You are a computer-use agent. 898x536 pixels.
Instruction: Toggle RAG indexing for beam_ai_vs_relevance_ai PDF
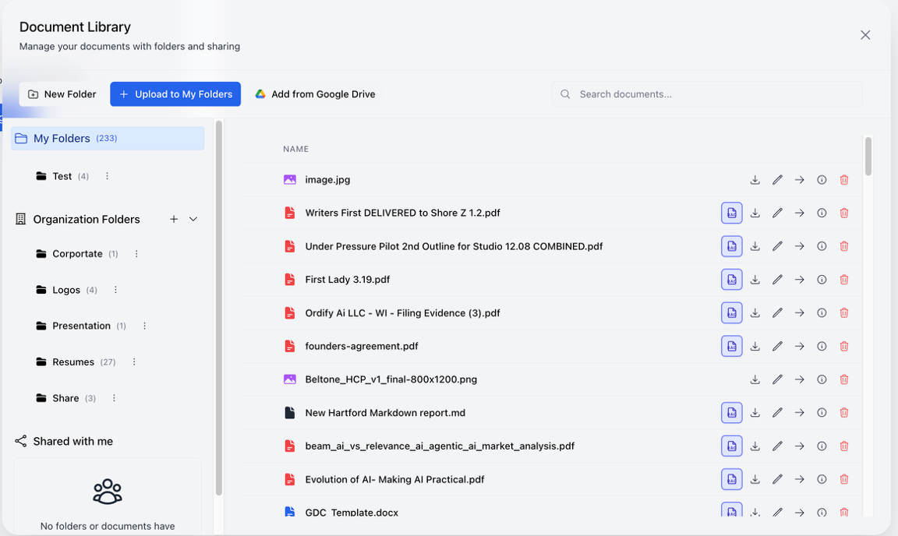click(x=731, y=446)
